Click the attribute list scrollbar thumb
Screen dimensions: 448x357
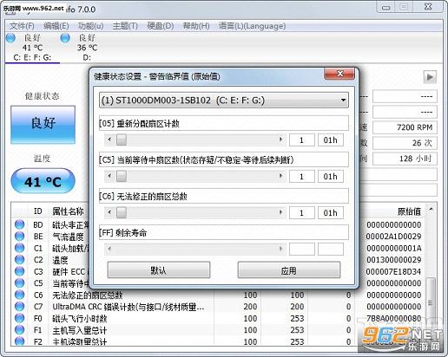[x=431, y=302]
